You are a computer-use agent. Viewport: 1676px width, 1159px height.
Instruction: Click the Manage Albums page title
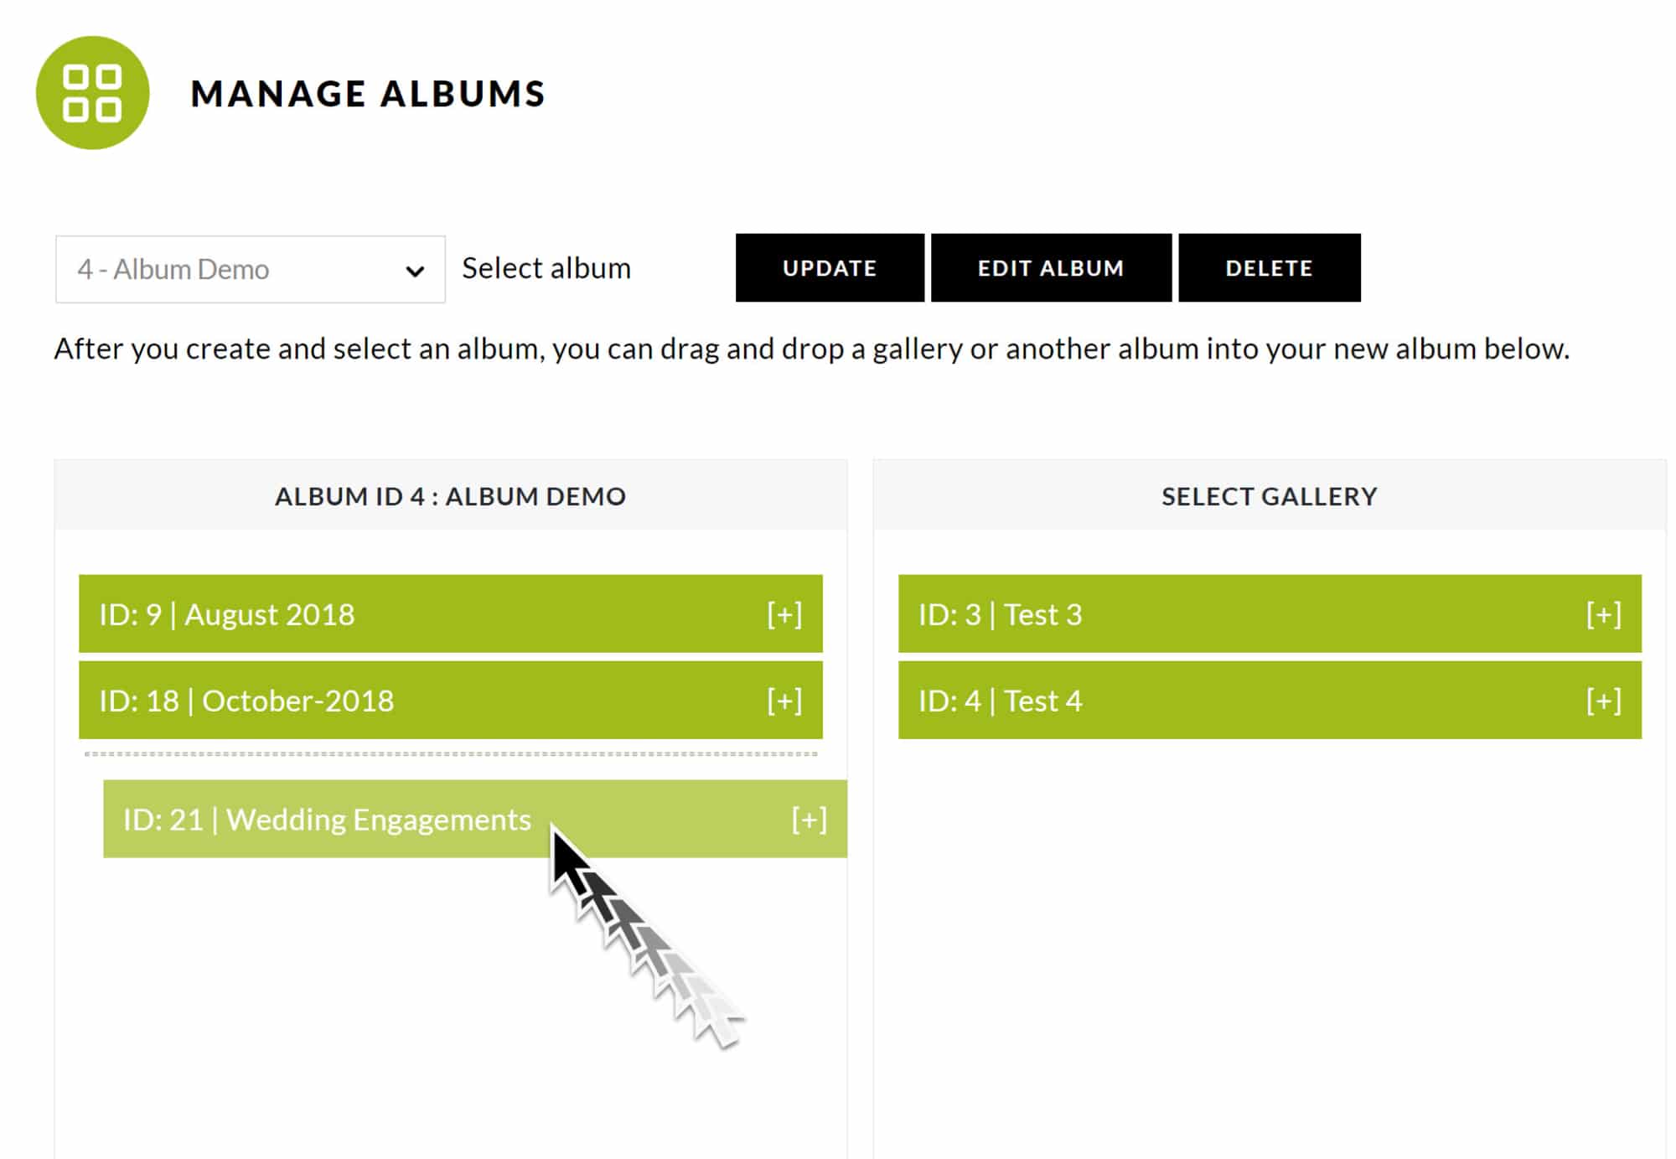pos(368,93)
